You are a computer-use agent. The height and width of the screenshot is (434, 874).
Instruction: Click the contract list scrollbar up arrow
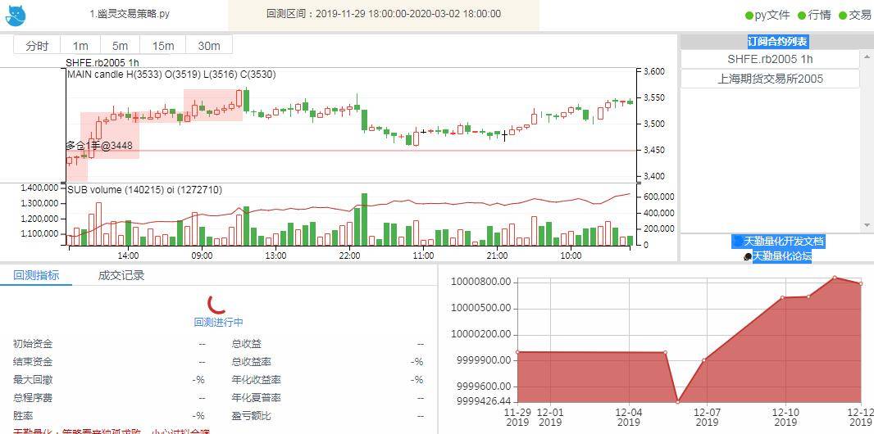[867, 57]
